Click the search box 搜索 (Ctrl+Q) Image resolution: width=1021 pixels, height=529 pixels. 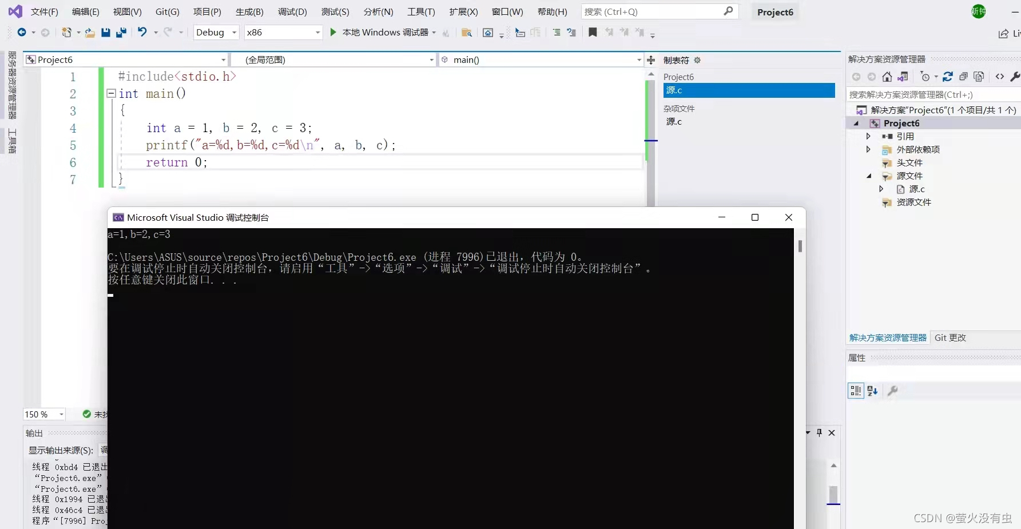660,11
